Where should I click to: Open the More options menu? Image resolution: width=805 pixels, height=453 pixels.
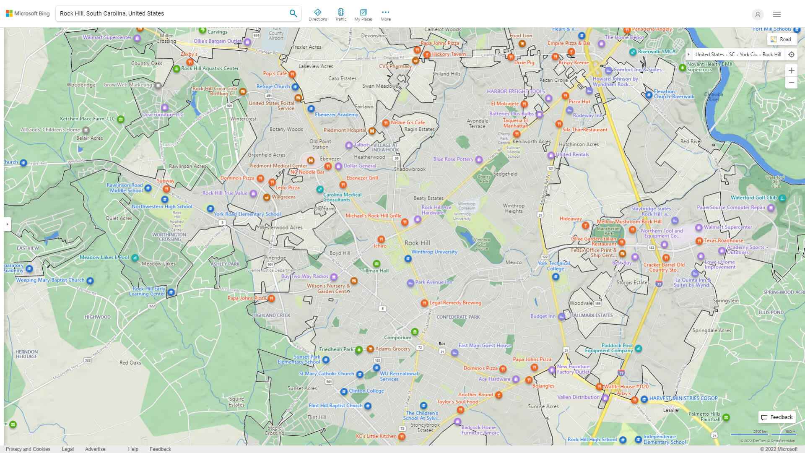click(x=385, y=14)
